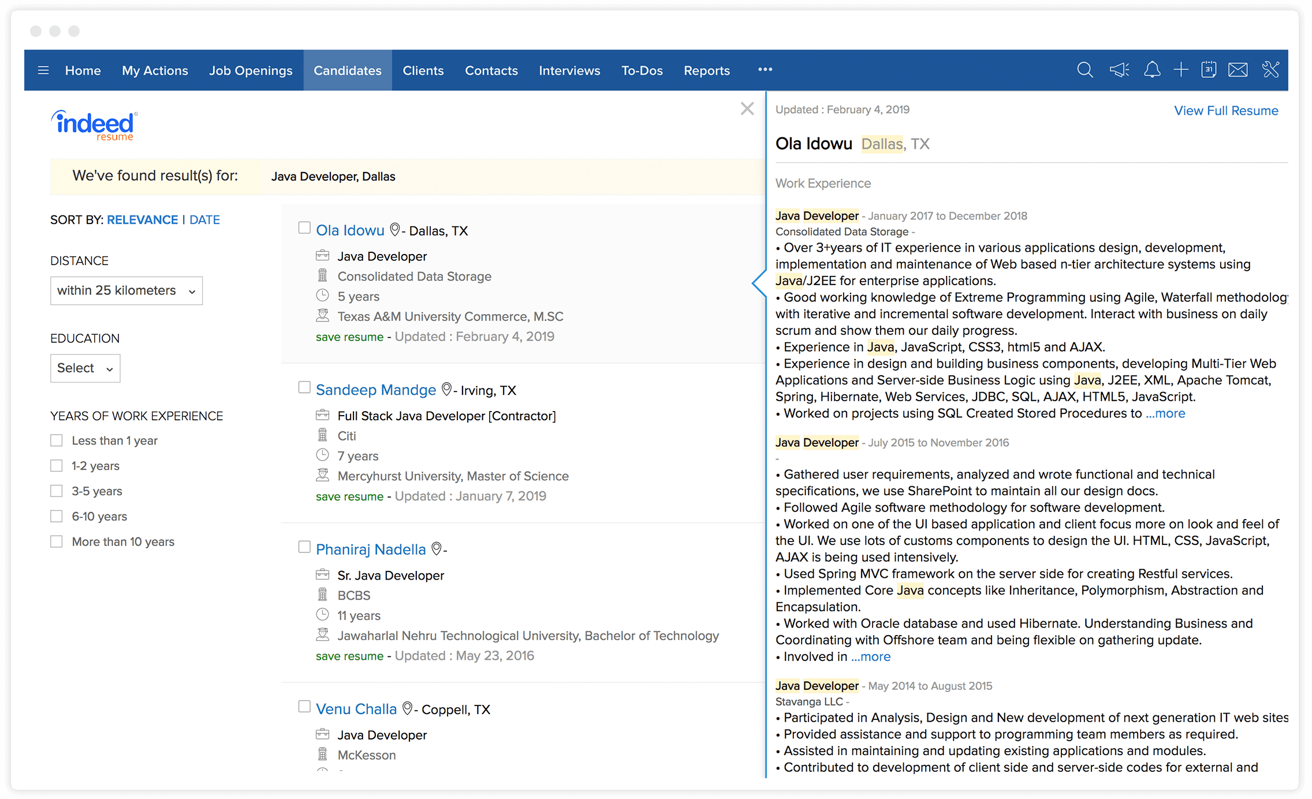
Task: Click the megaphone/announcements icon
Action: click(1116, 70)
